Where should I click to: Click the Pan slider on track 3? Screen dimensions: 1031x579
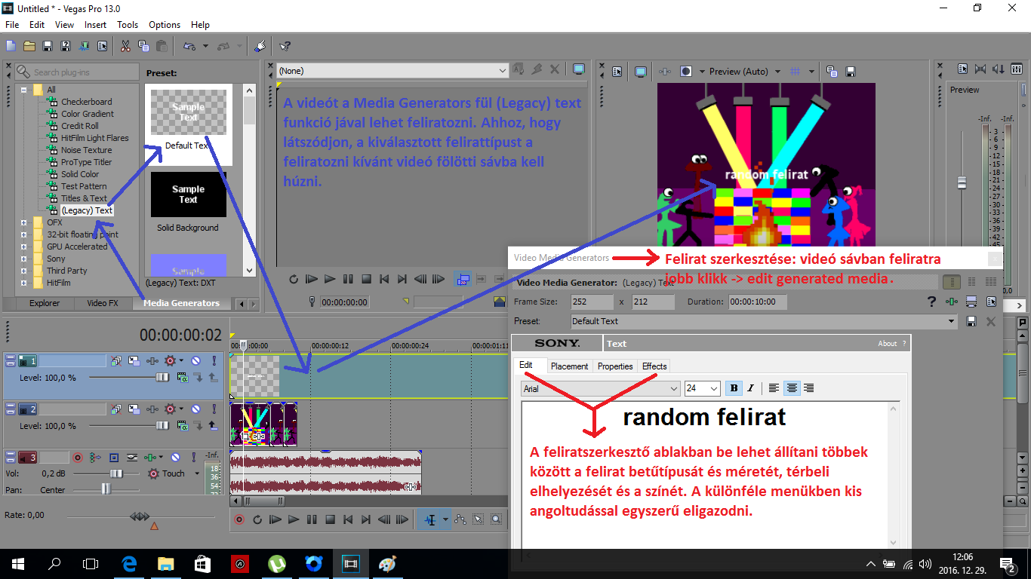[x=106, y=489]
